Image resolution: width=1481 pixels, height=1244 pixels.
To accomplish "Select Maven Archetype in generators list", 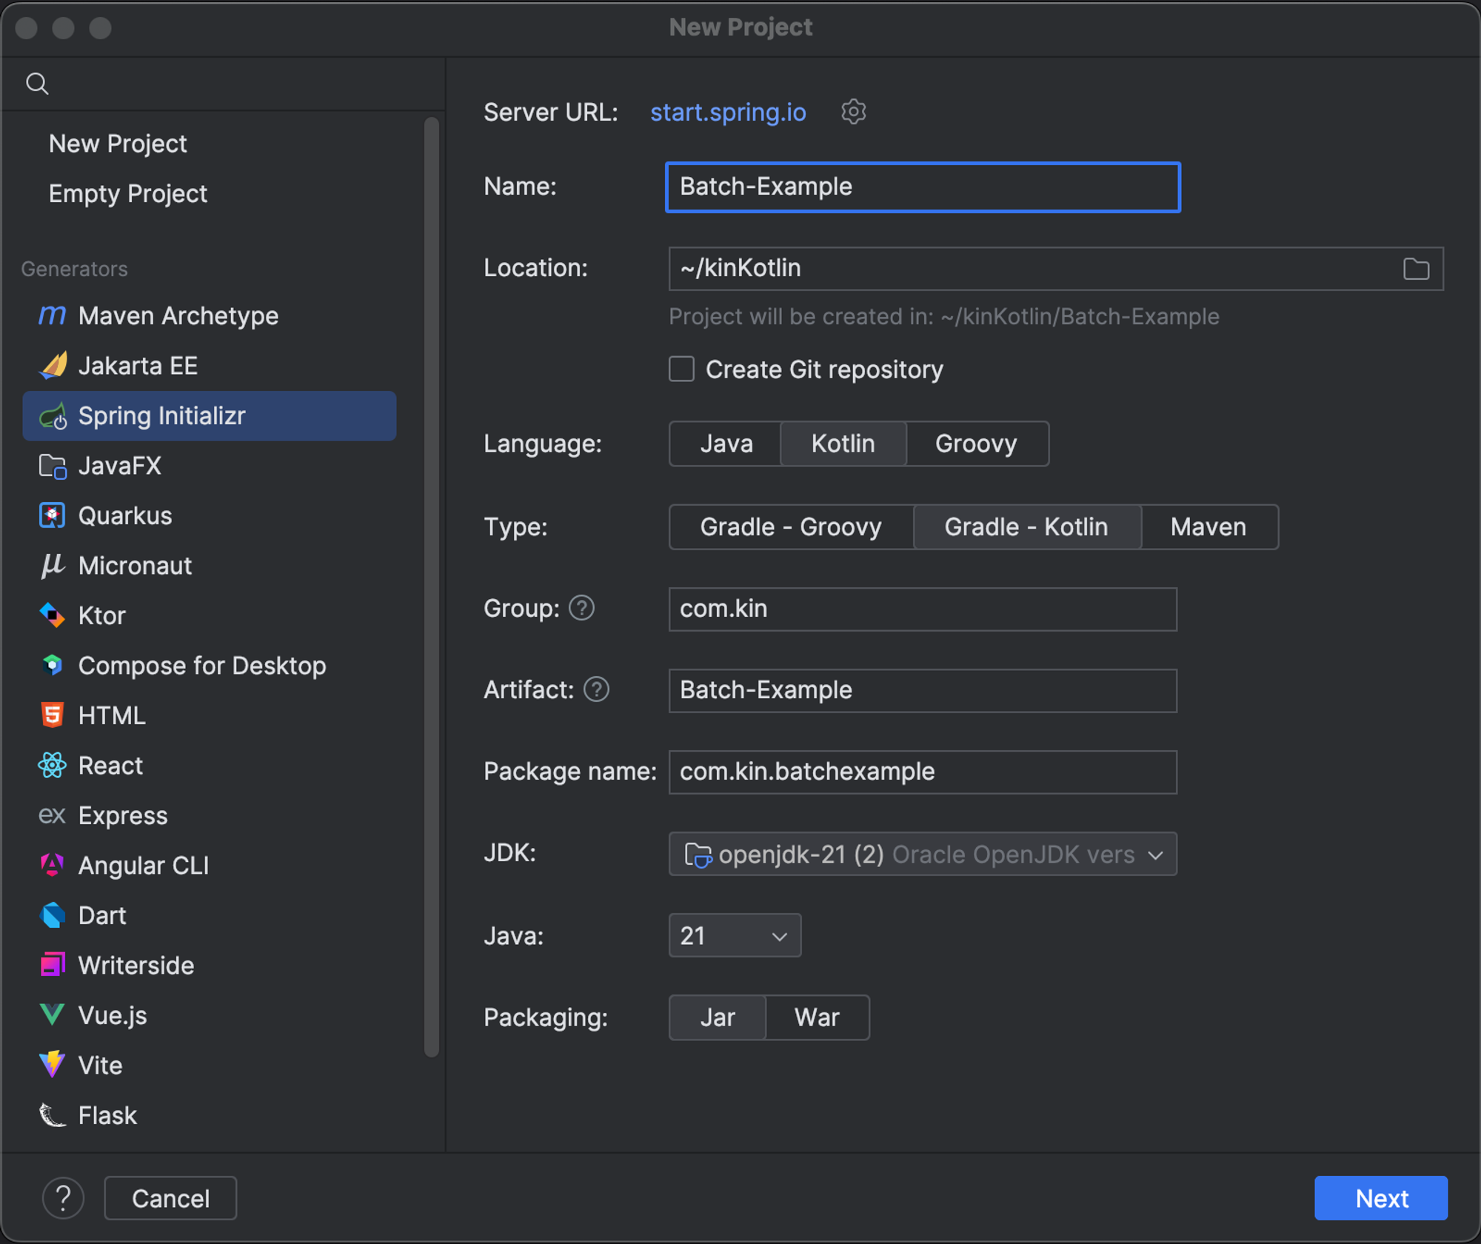I will (x=178, y=316).
